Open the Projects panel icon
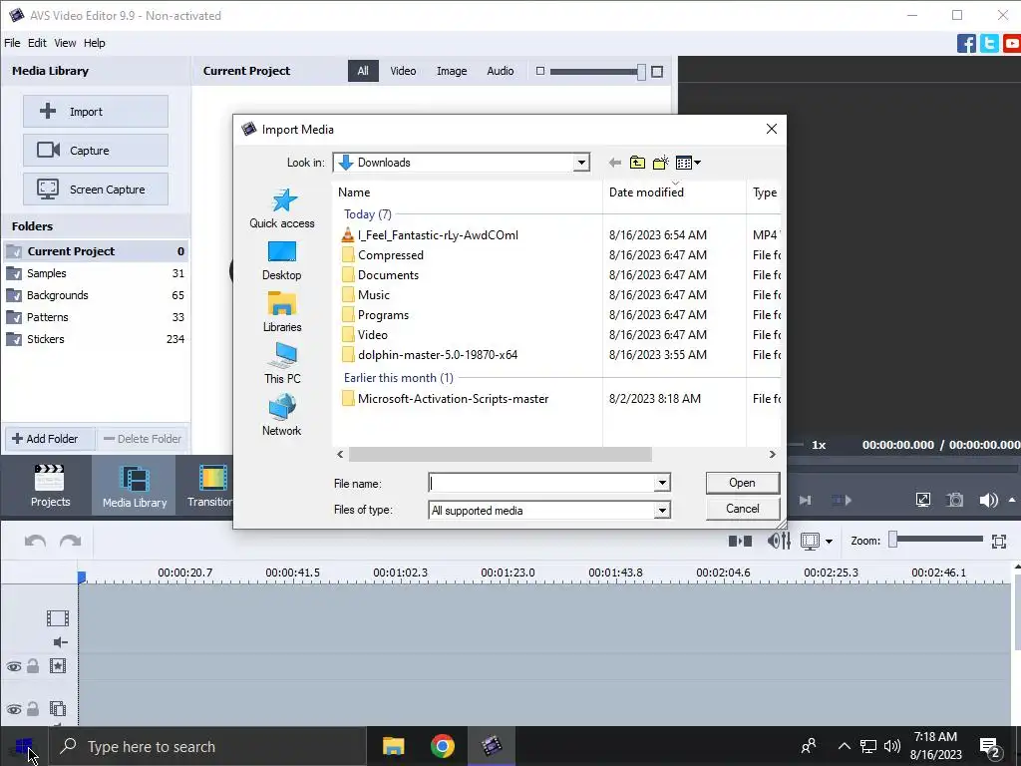1021x766 pixels. click(50, 486)
